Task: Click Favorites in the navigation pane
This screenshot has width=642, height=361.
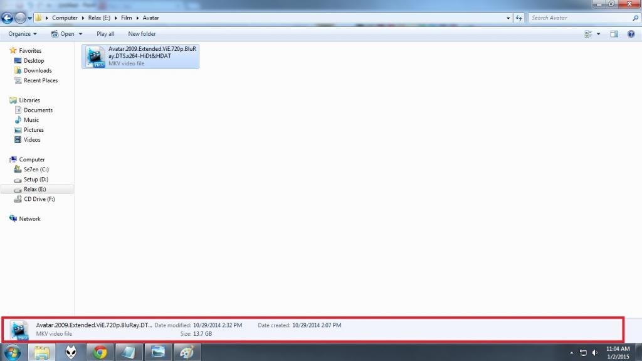Action: [x=30, y=50]
